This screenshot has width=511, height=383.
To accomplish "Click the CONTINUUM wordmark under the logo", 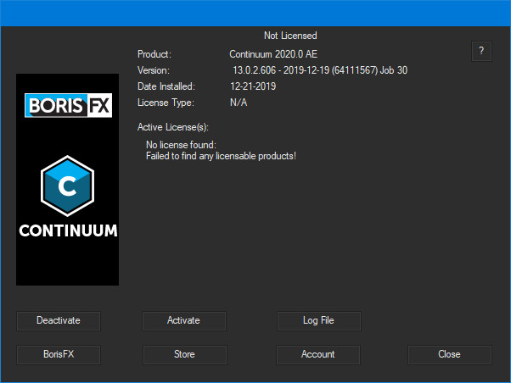I will [x=68, y=230].
